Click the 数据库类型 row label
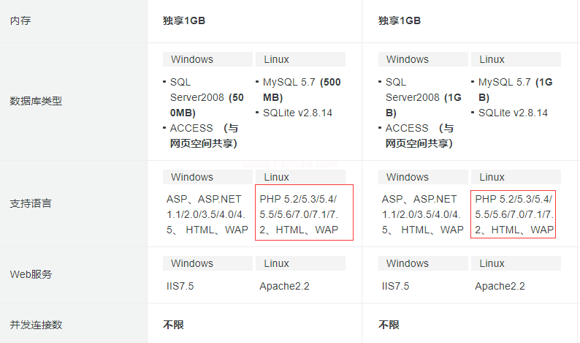Screen dimensions: 580x343 pyautogui.click(x=36, y=101)
